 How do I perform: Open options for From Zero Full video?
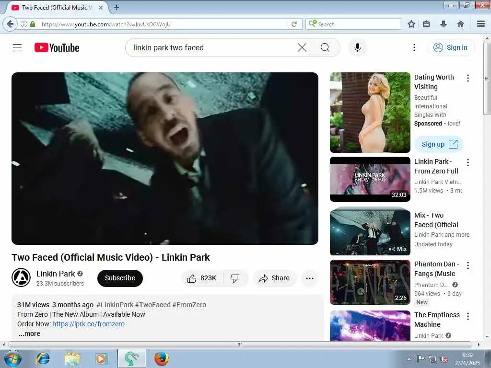[x=468, y=162]
